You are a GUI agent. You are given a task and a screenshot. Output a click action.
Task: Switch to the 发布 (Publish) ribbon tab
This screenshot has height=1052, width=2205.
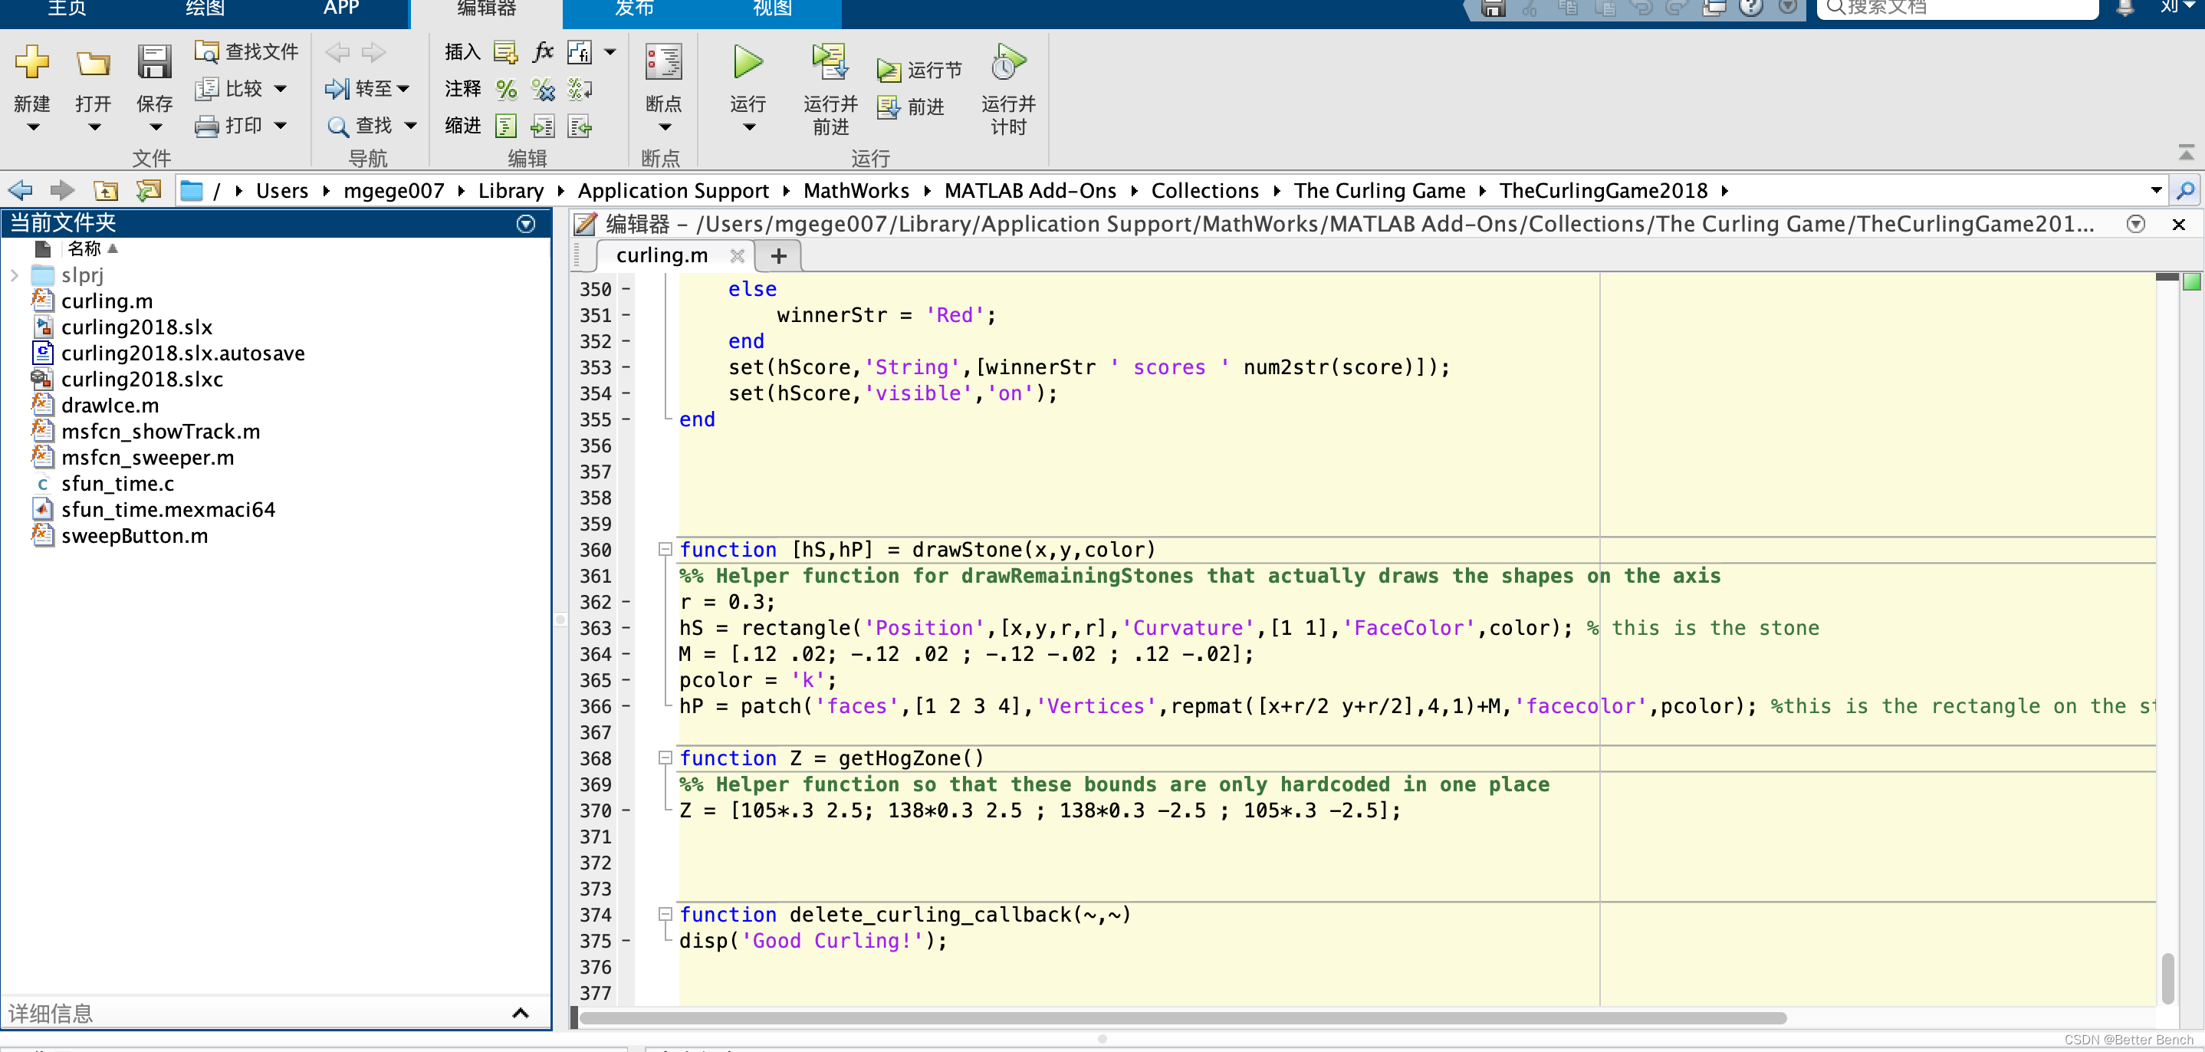[x=634, y=9]
